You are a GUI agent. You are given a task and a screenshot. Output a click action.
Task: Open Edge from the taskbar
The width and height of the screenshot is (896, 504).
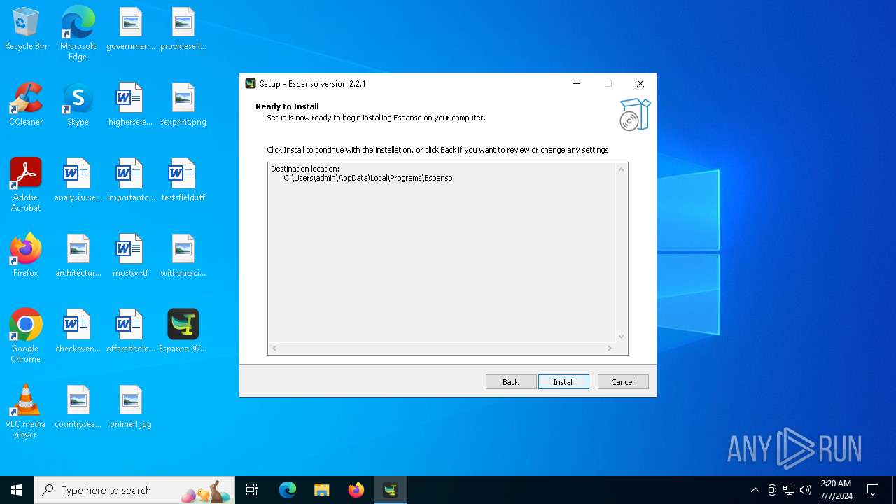(288, 490)
